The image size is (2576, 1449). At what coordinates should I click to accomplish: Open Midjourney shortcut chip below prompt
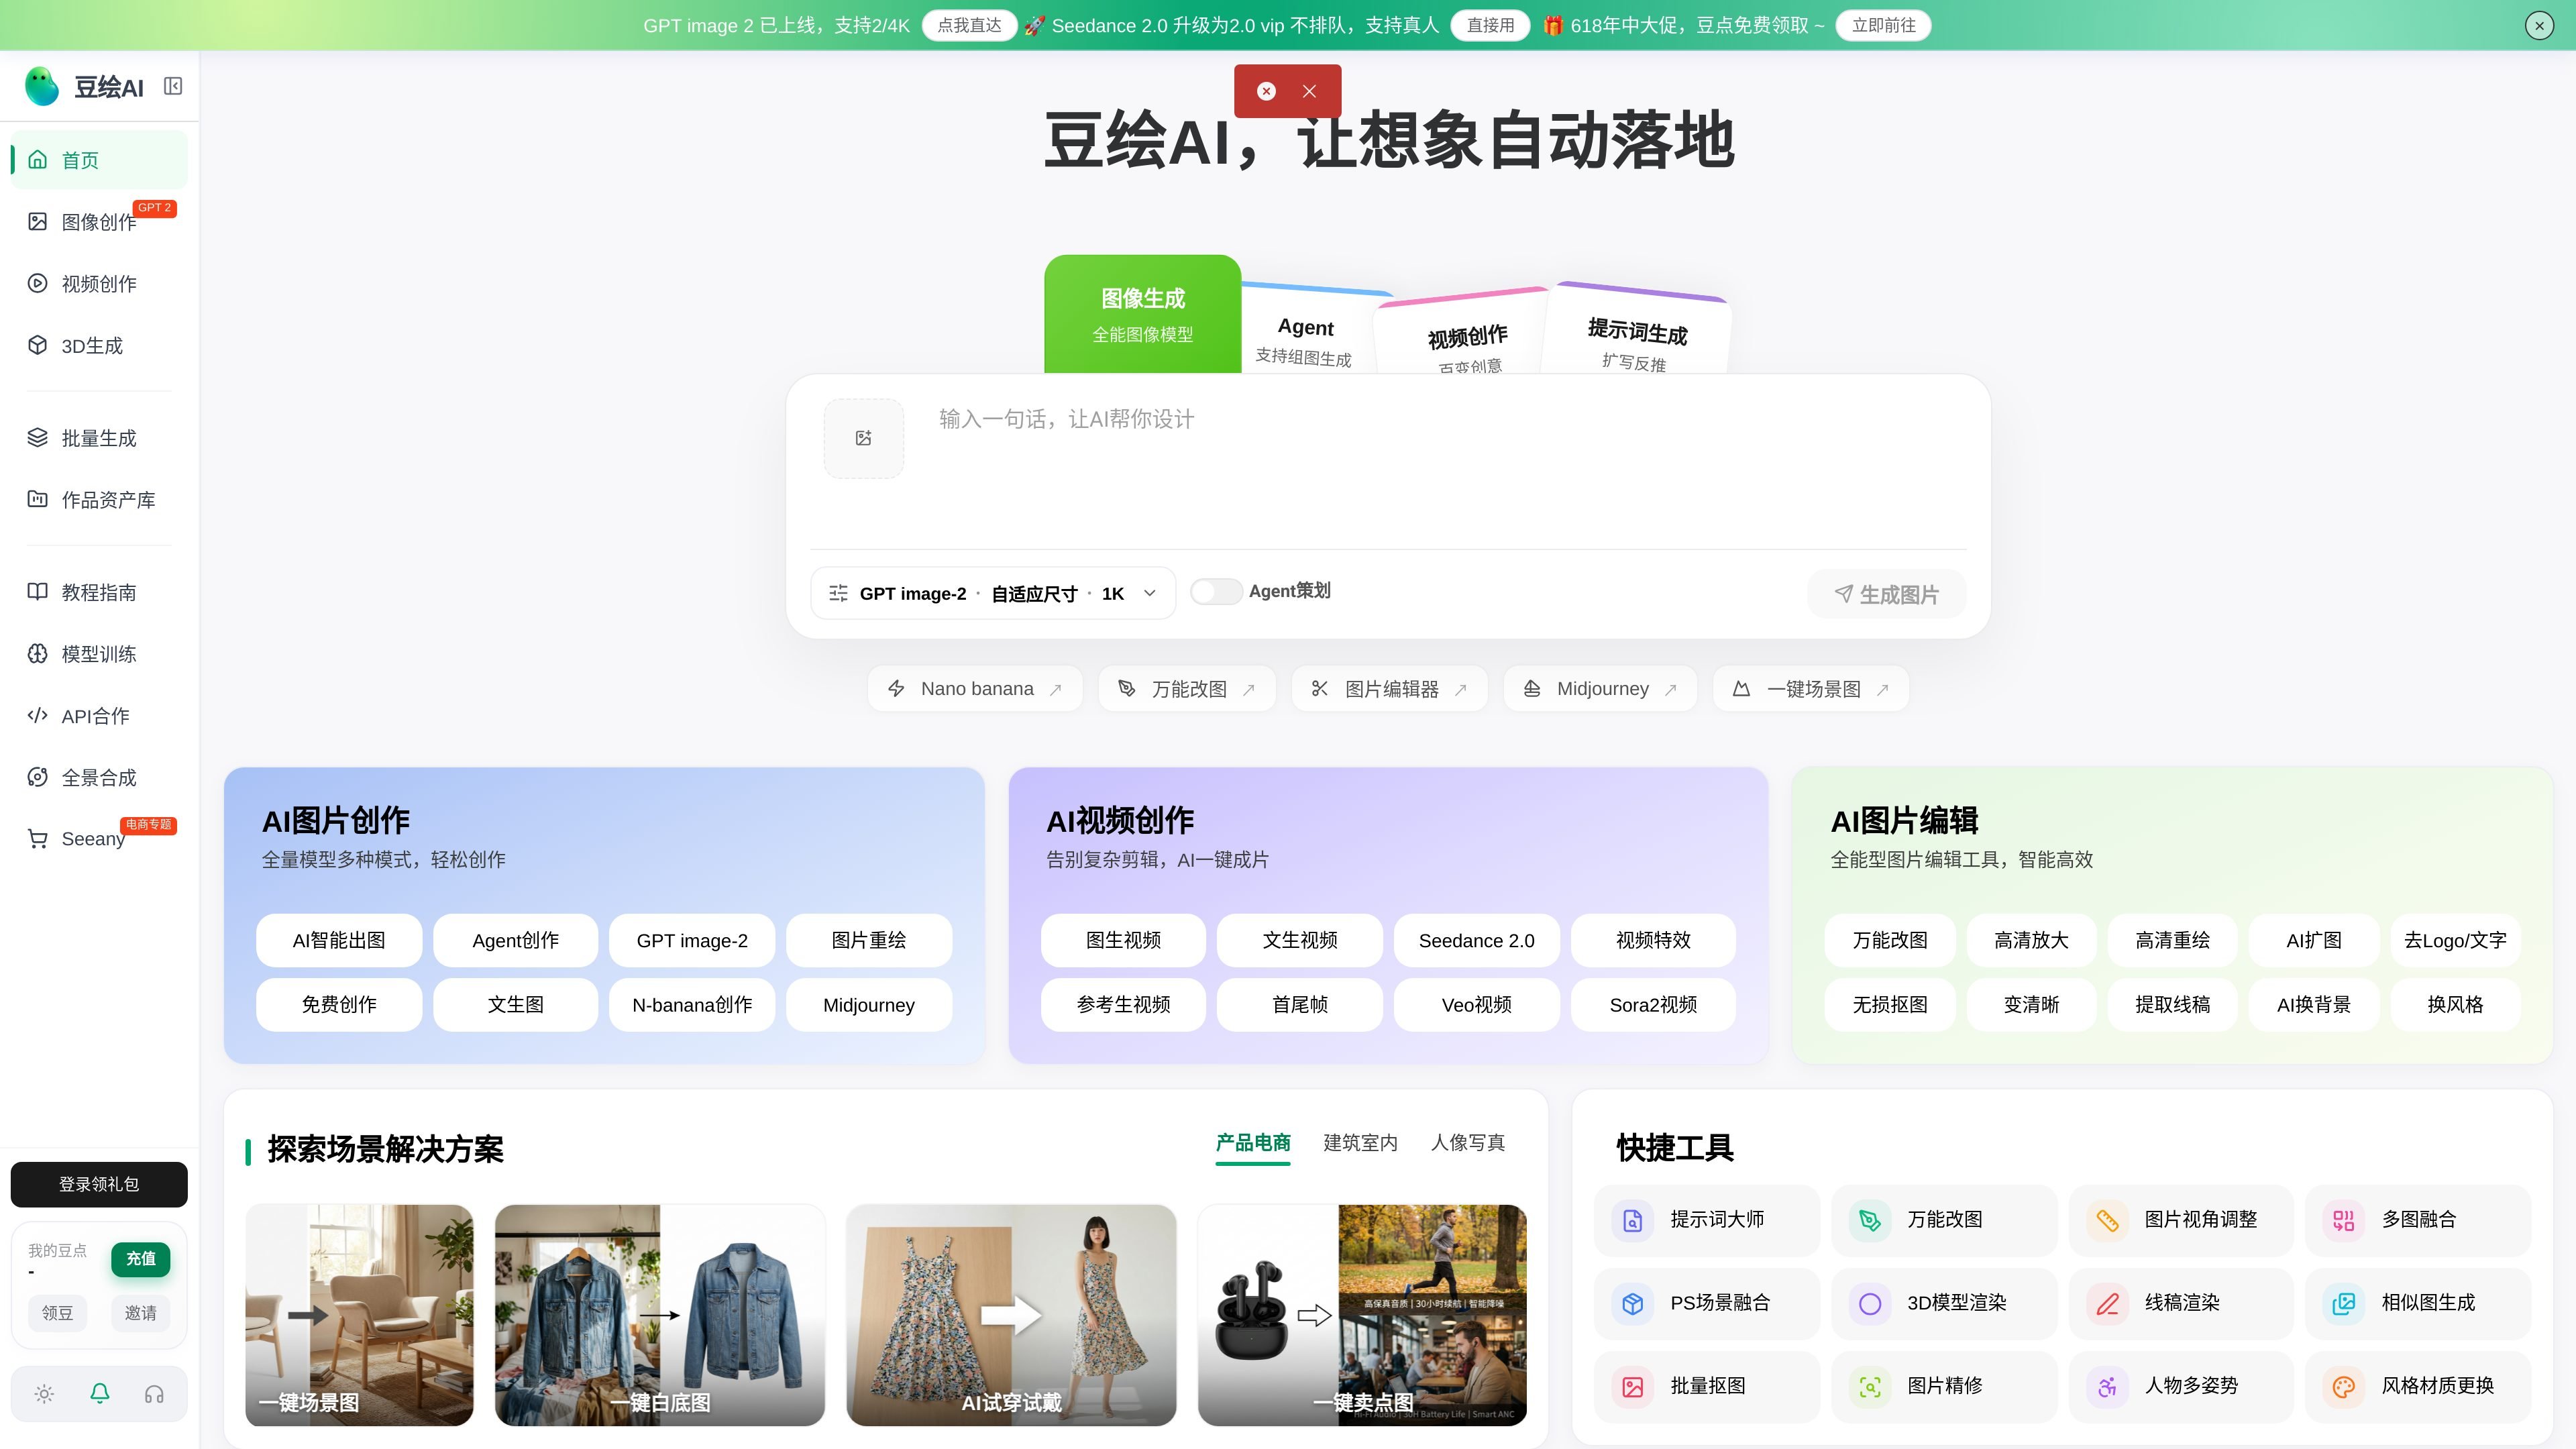[1600, 689]
